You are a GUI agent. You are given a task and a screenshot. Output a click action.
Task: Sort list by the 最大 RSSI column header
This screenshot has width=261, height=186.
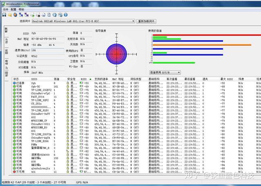coord(227,79)
